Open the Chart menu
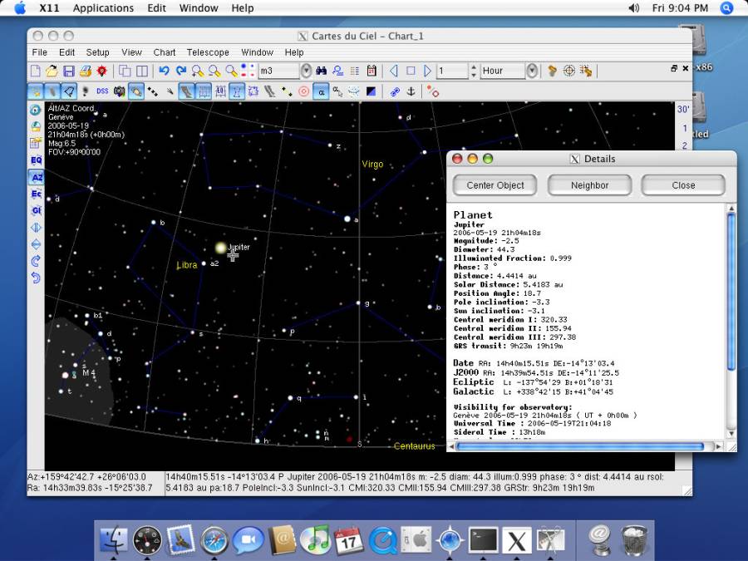 tap(165, 52)
